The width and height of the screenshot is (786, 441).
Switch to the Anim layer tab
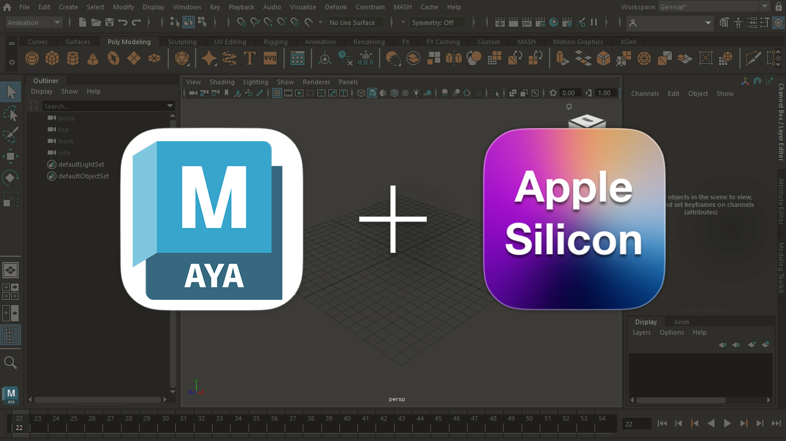(682, 322)
